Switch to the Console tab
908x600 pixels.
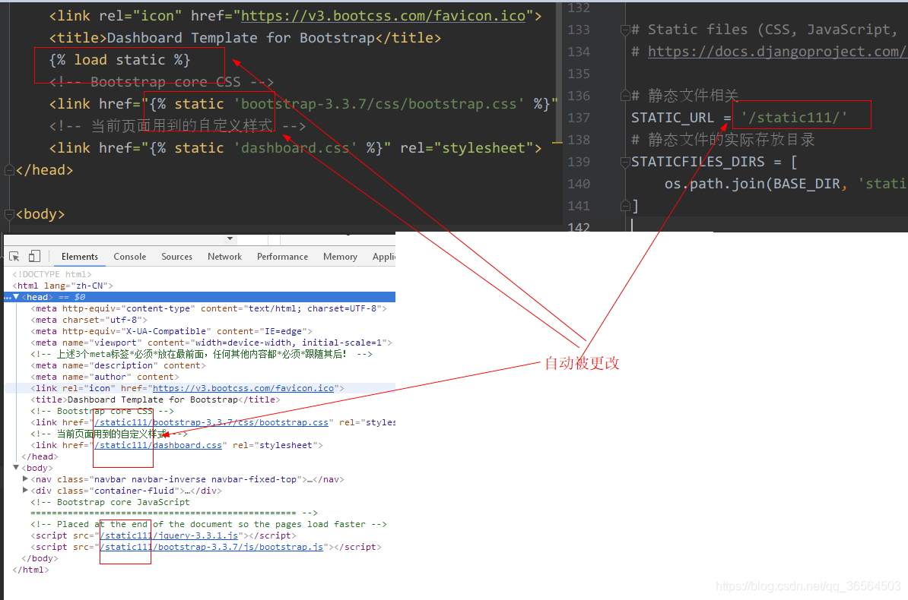129,256
